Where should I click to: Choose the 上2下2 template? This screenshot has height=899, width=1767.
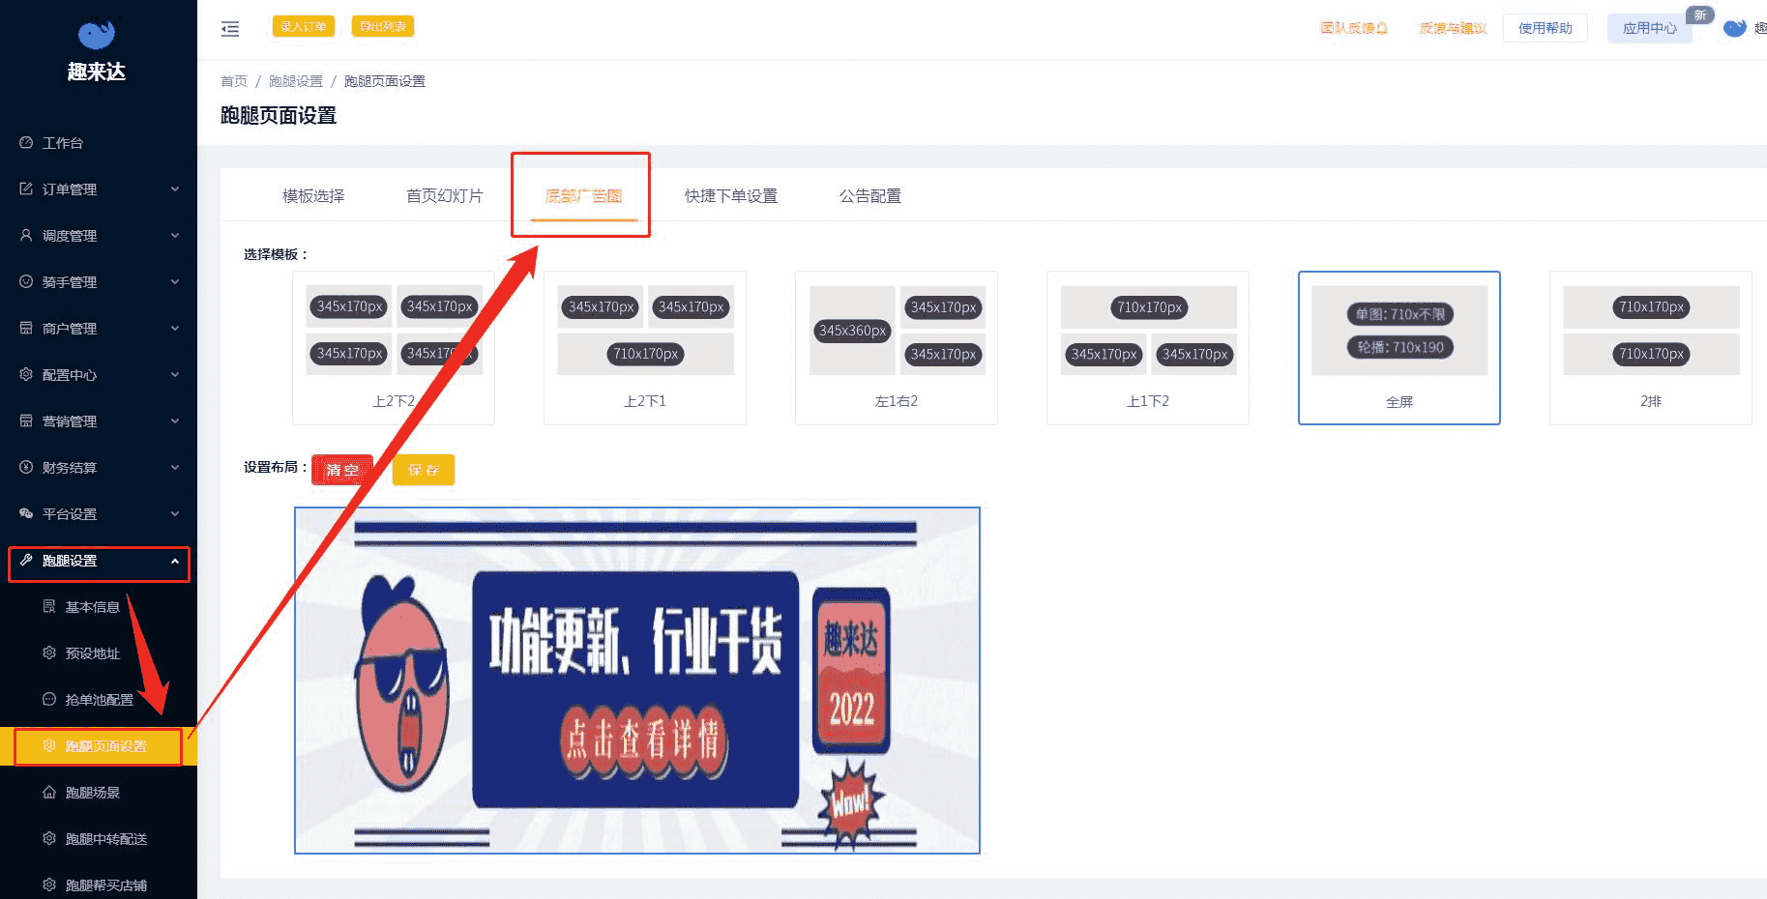[394, 348]
